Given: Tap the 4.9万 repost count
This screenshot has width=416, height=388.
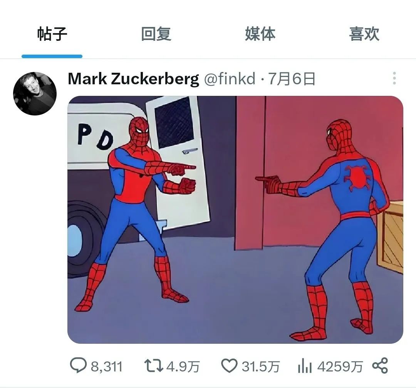Looking at the screenshot, I should 183,367.
